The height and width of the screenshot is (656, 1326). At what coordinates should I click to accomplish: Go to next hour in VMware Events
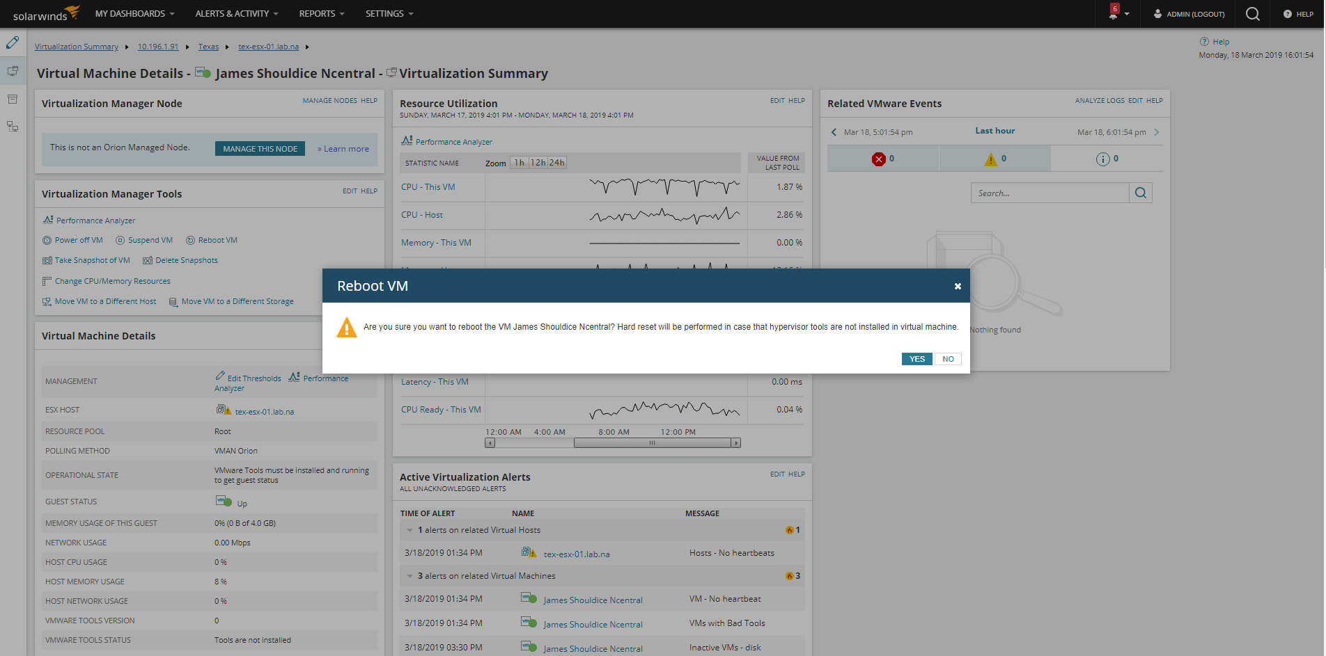click(x=1157, y=132)
